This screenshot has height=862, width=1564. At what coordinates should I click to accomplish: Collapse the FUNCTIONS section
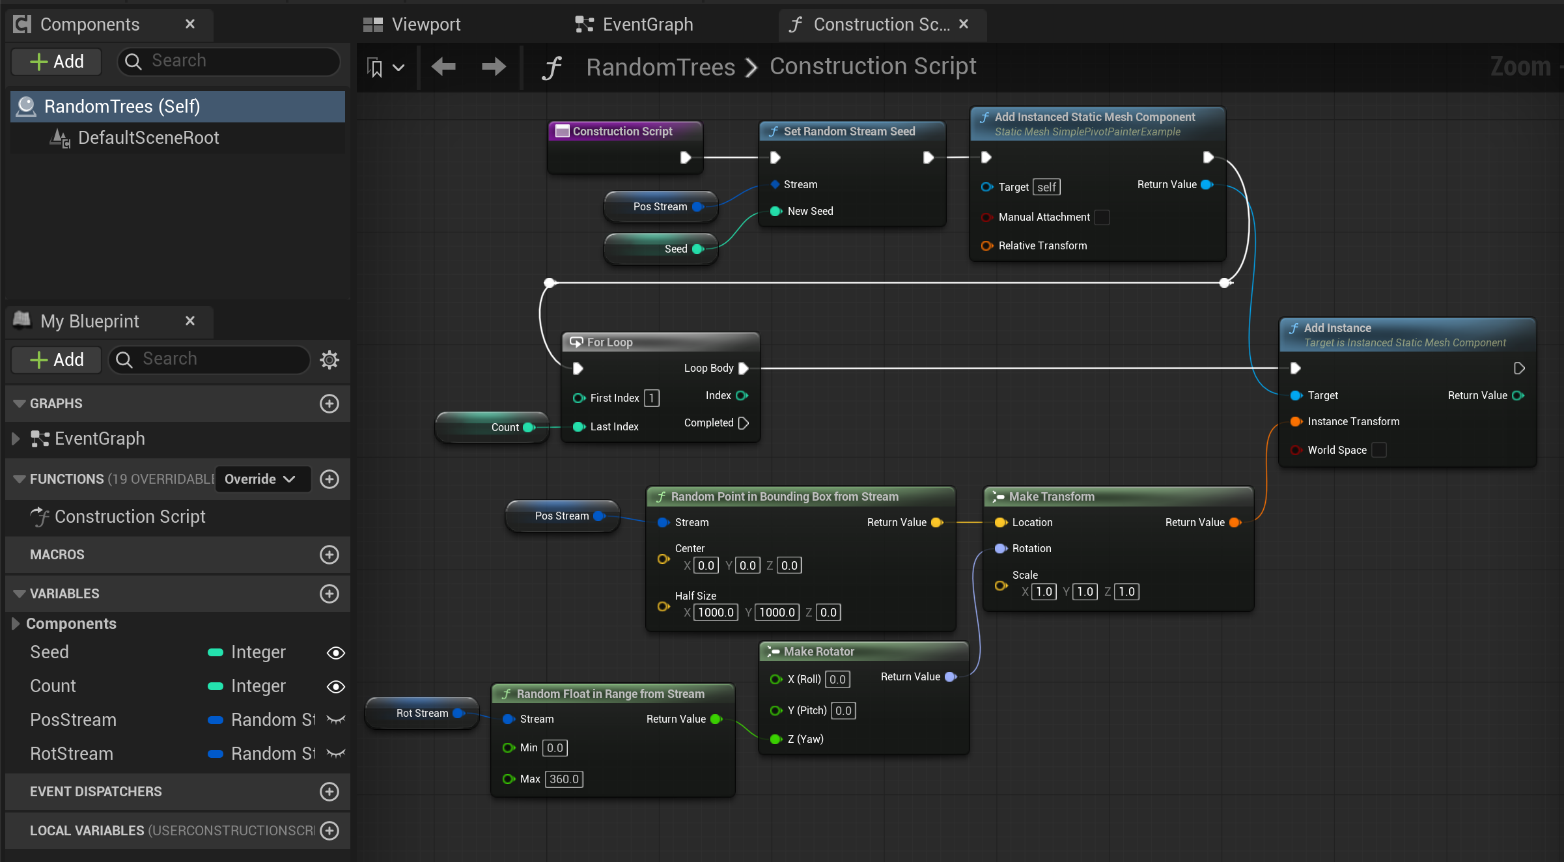tap(20, 479)
